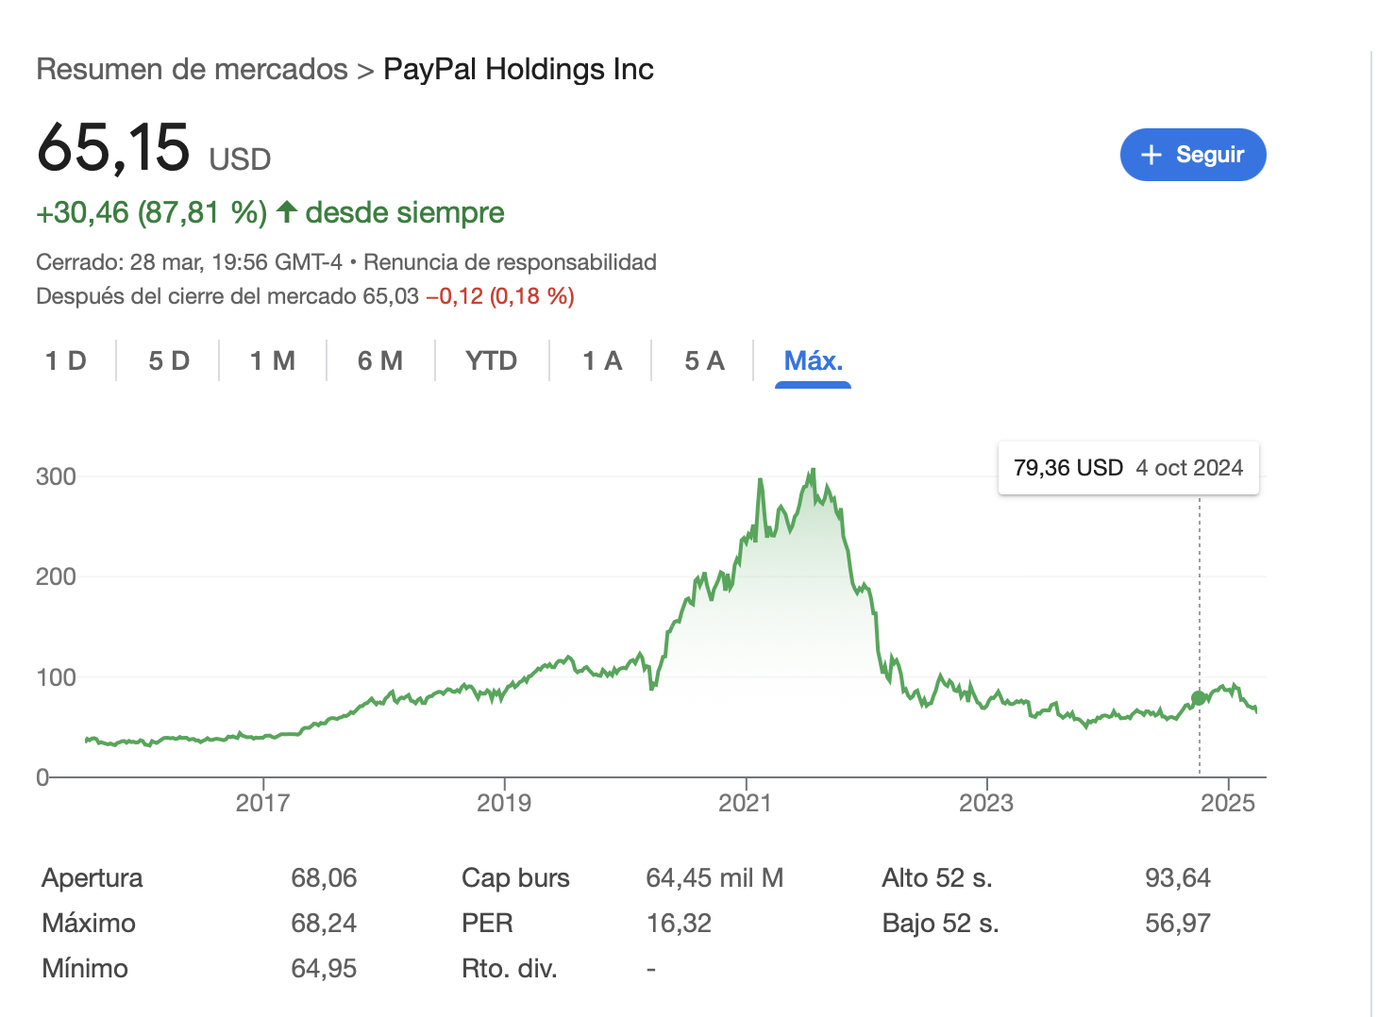Click the 2017 x-axis label
The height and width of the screenshot is (1017, 1378).
coord(262,803)
